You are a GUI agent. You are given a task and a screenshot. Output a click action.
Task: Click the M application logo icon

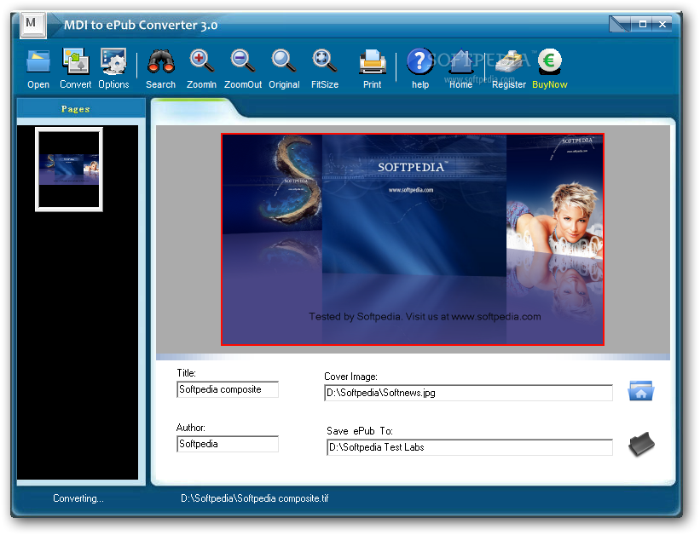click(32, 25)
